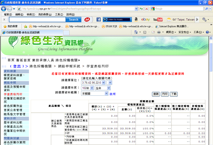This screenshot has width=213, height=145.
Task: Click the 下載 download button
Action: pos(173,94)
